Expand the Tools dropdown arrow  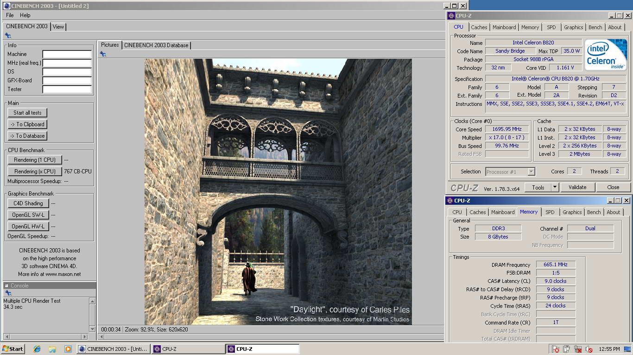click(555, 187)
